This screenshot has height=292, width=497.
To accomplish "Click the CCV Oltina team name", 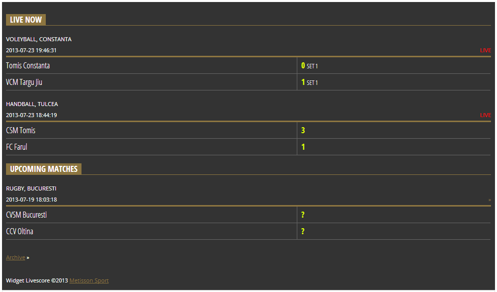I will pyautogui.click(x=20, y=232).
